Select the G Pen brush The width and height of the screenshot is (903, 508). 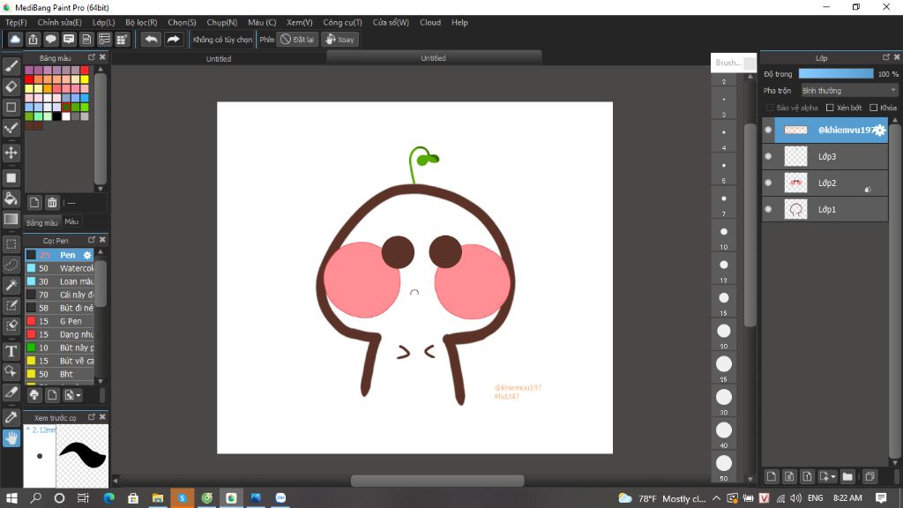59,321
